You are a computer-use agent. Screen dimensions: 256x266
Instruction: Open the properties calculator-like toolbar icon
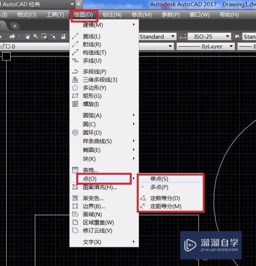(63, 36)
